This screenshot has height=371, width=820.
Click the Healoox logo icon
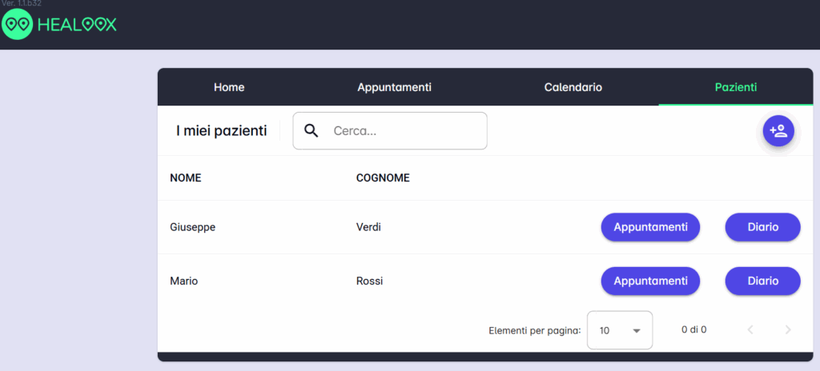[18, 24]
